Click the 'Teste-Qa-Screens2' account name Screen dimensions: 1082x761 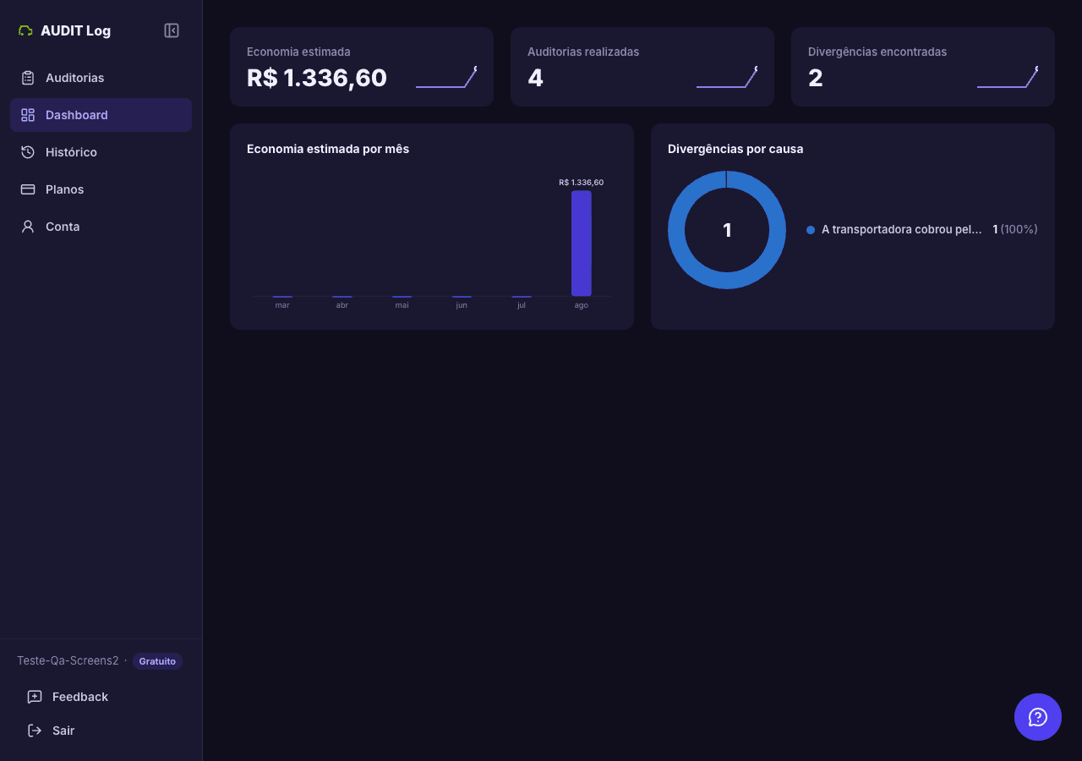click(x=68, y=661)
